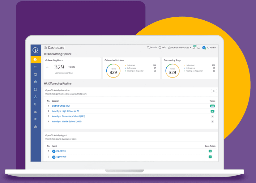The image size is (256, 183).
Task: Open the laptop assets icon in the sidebar
Action: tap(36, 74)
